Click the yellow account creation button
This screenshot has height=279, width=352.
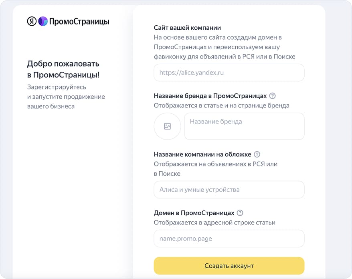pos(229,266)
